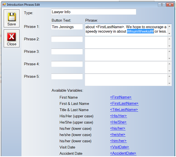Click the 'Phrase:' column header
Screen dimensions: 176x157
92,21
